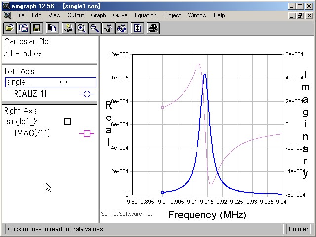Open the Edit menu
The image size is (316, 237).
coord(36,15)
